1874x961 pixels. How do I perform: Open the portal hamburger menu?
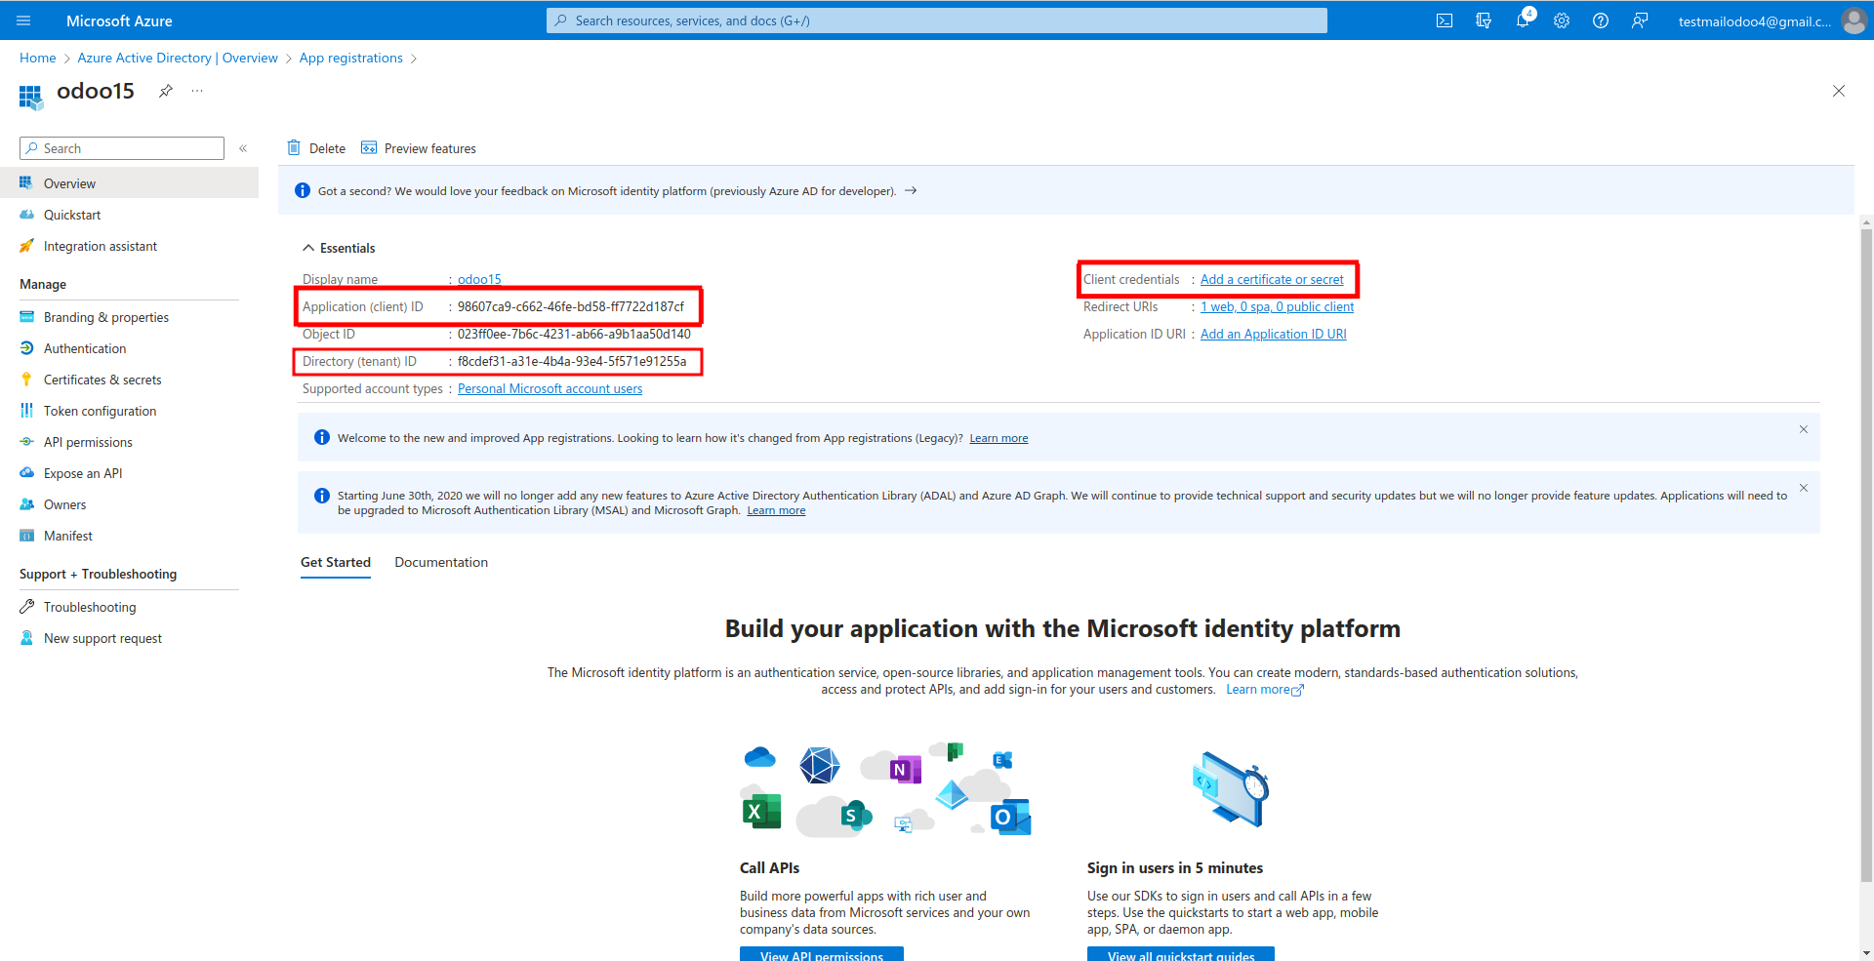[x=23, y=20]
